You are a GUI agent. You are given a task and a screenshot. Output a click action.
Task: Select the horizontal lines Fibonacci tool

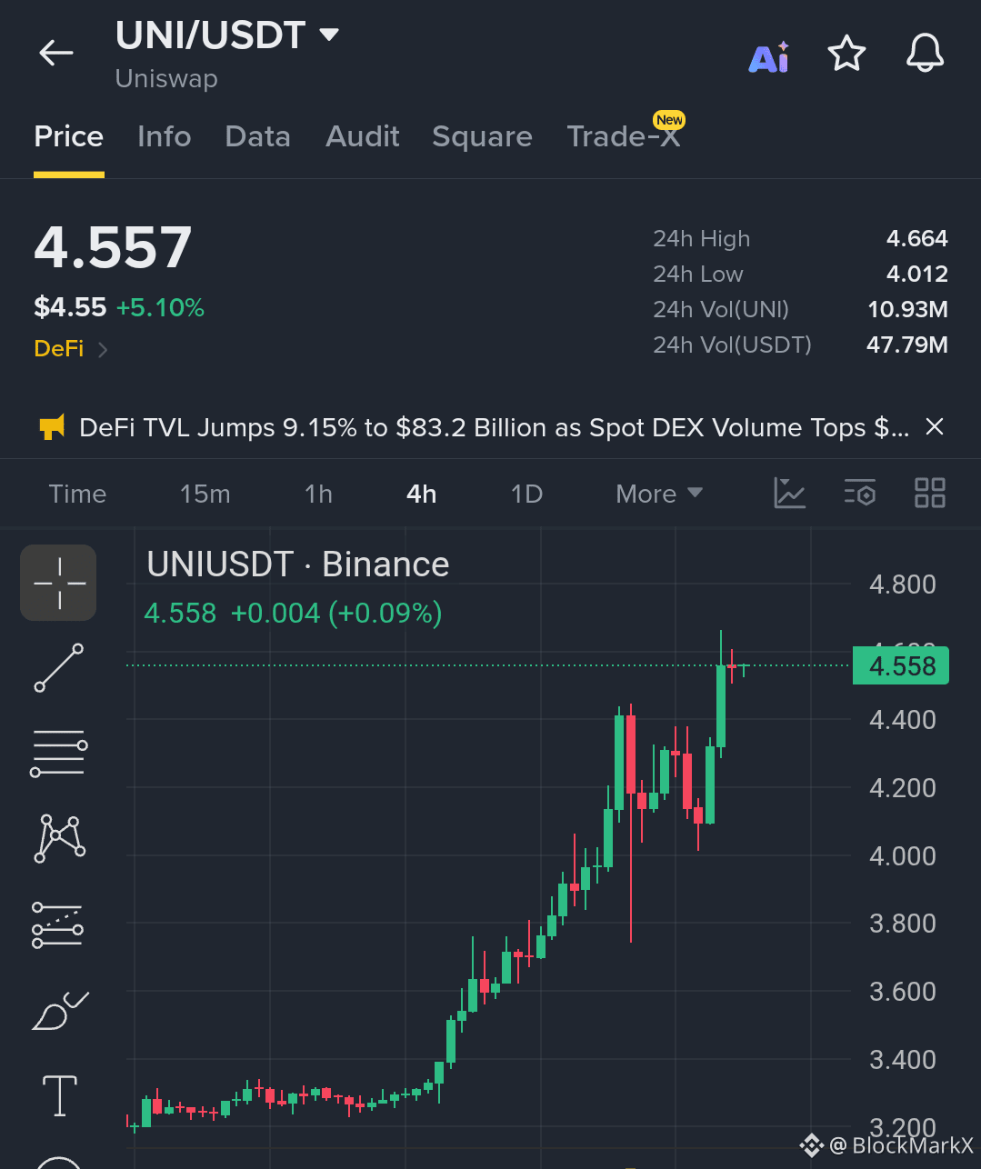59,754
